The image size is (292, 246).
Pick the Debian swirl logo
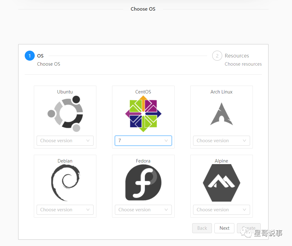[x=65, y=183]
